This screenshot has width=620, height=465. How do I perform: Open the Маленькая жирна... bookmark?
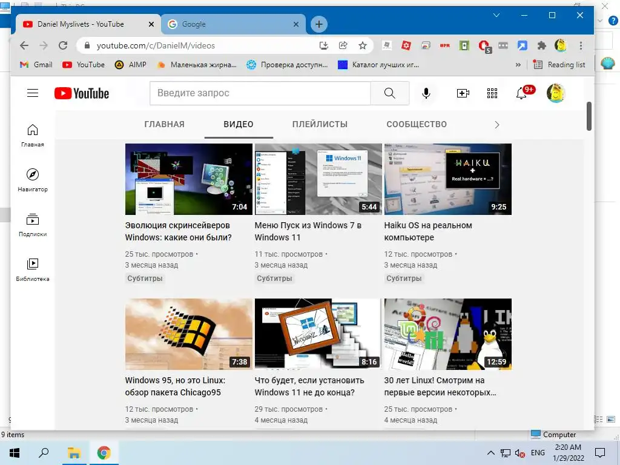(x=197, y=65)
